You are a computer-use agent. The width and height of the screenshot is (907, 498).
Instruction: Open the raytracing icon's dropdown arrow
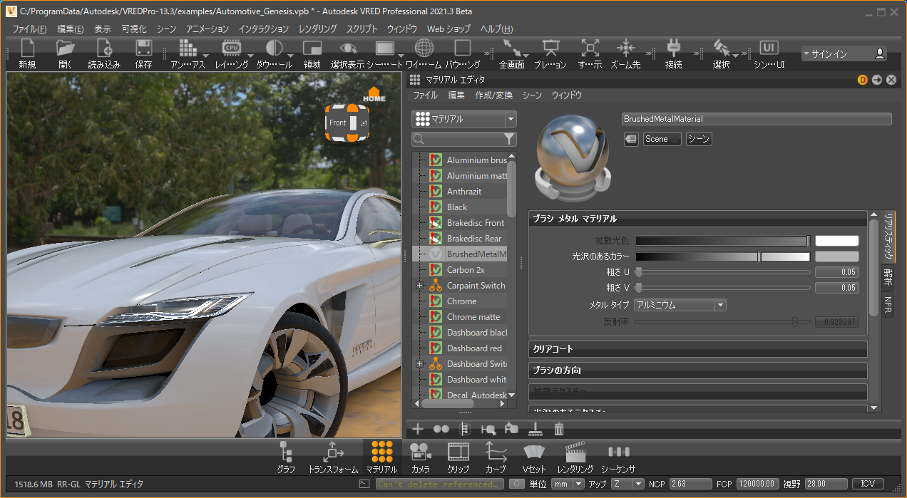(250, 55)
